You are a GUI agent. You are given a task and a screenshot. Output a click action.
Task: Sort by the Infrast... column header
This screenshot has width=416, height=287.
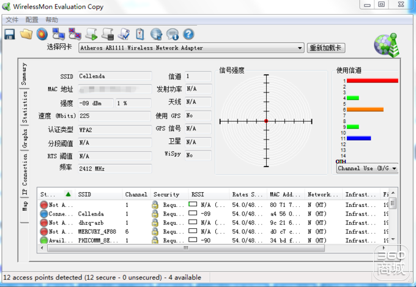tap(361, 195)
